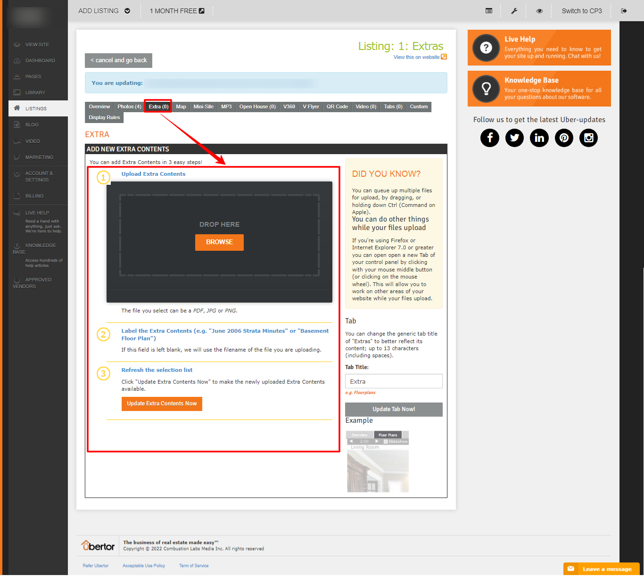
Task: Open Library in sidebar
Action: tap(35, 92)
